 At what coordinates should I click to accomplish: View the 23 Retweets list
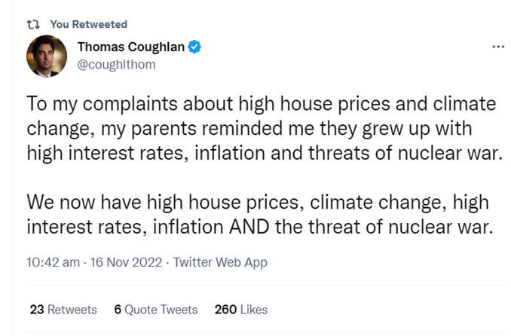click(63, 310)
